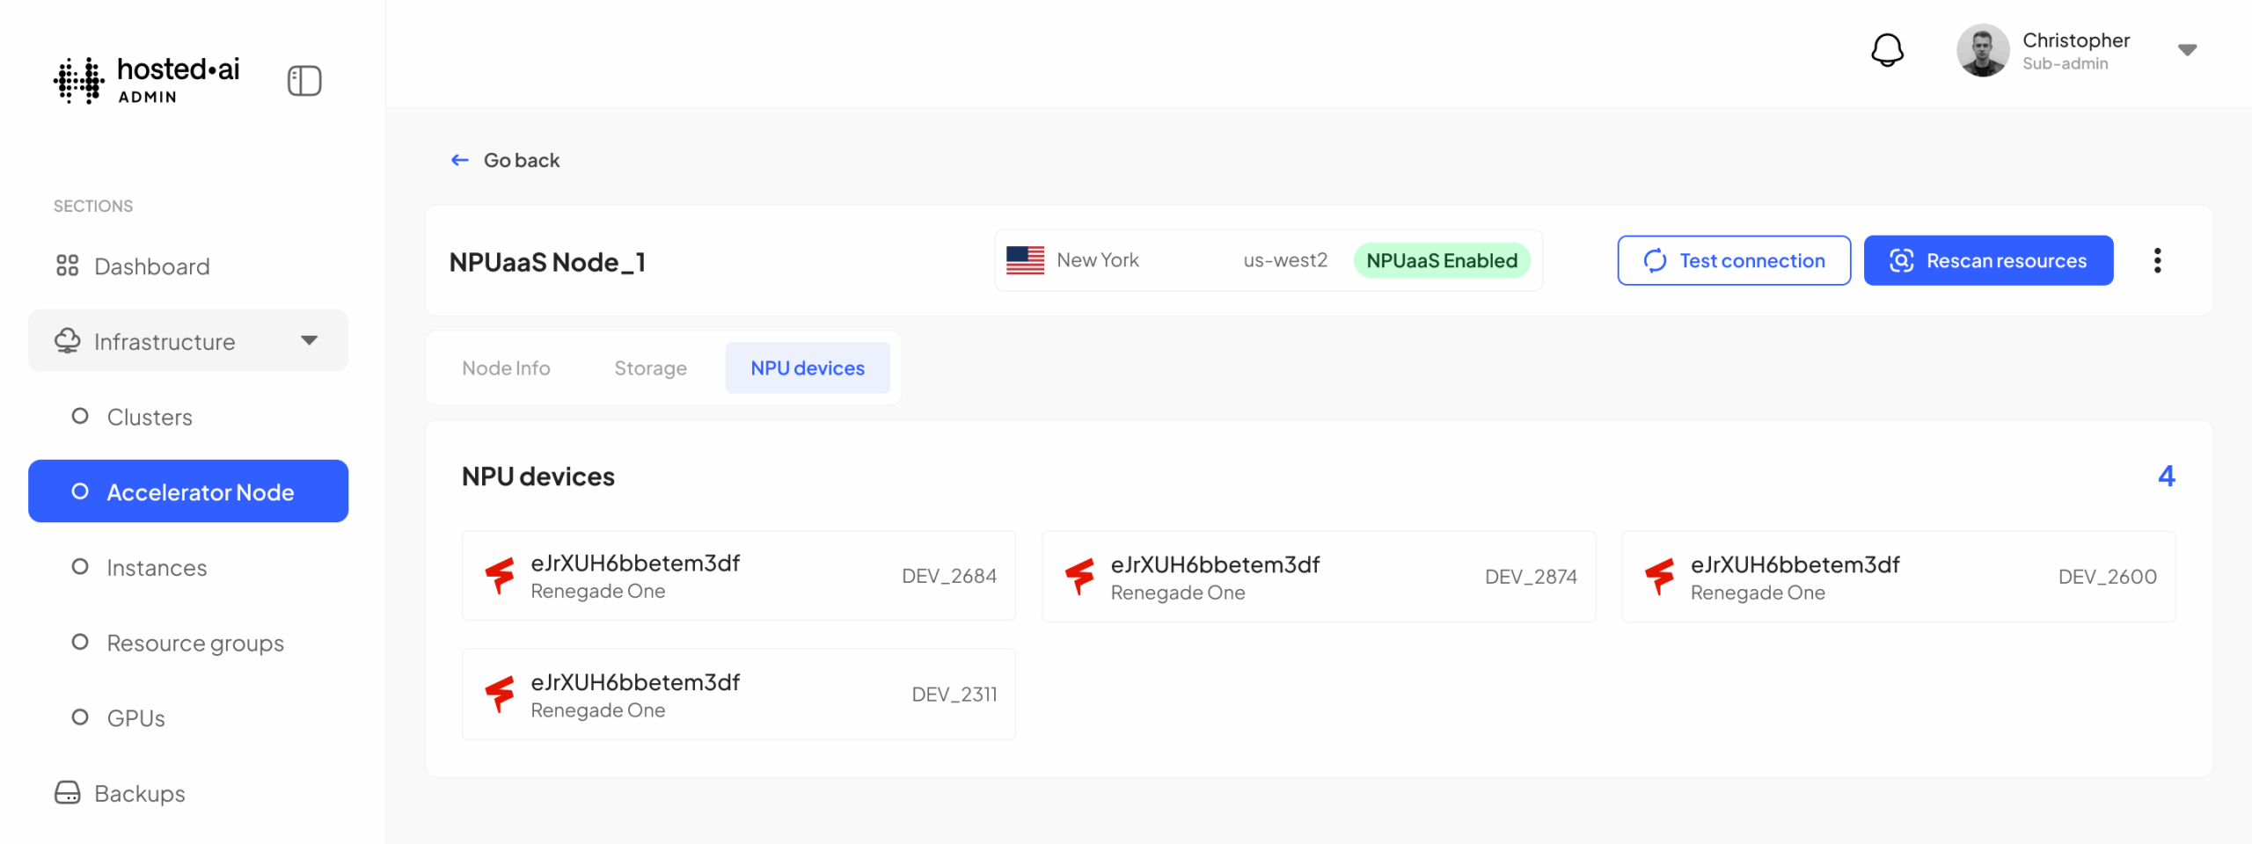The width and height of the screenshot is (2252, 844).
Task: Switch to the Storage tab
Action: (650, 368)
